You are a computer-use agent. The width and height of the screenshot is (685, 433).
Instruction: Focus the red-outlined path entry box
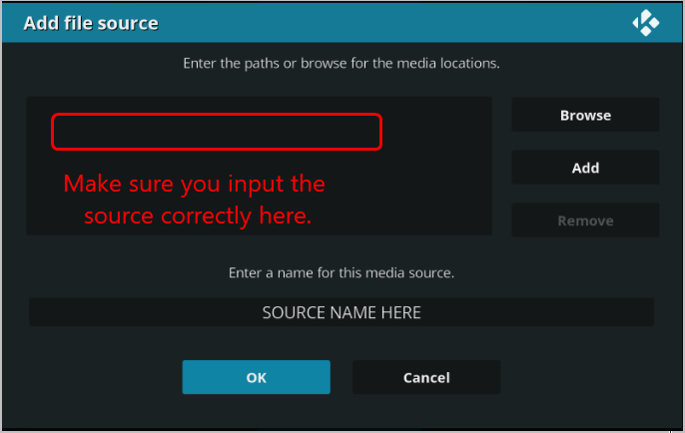coord(217,132)
